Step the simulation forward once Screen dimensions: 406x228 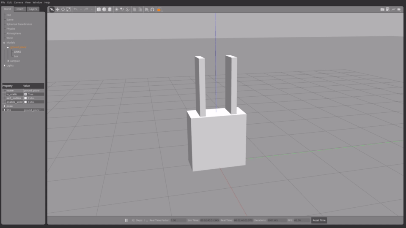[133, 220]
